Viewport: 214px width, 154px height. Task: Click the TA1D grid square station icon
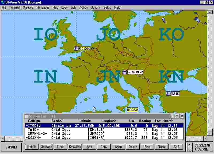[x=169, y=94]
